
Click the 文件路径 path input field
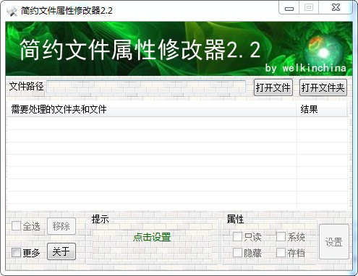[146, 87]
